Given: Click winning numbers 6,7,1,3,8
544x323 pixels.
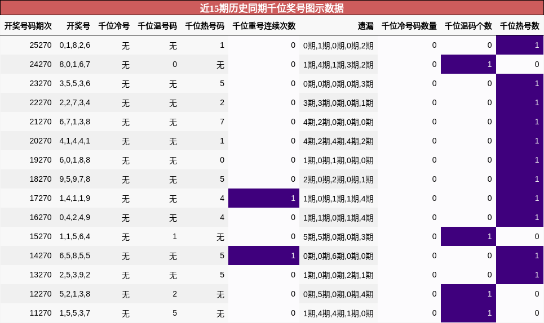Looking at the screenshot, I should [x=74, y=122].
